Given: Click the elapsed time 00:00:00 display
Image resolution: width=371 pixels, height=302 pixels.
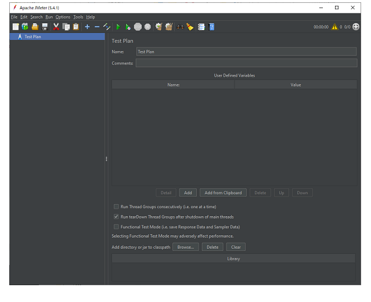Looking at the screenshot, I should pos(321,27).
